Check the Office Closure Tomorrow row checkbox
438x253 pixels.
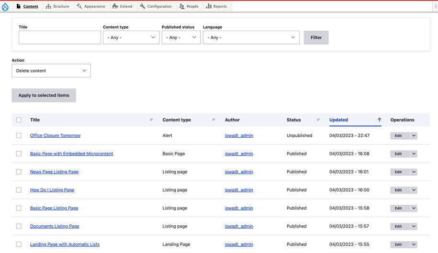pos(19,135)
